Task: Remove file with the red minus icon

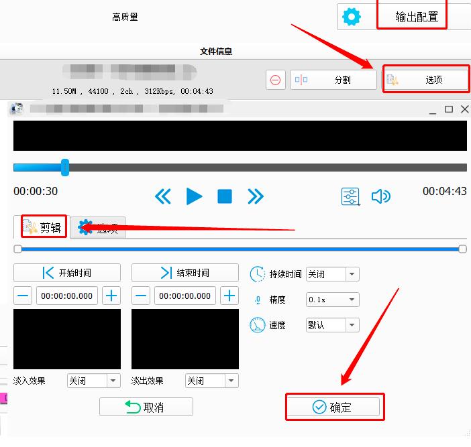Action: tap(276, 80)
